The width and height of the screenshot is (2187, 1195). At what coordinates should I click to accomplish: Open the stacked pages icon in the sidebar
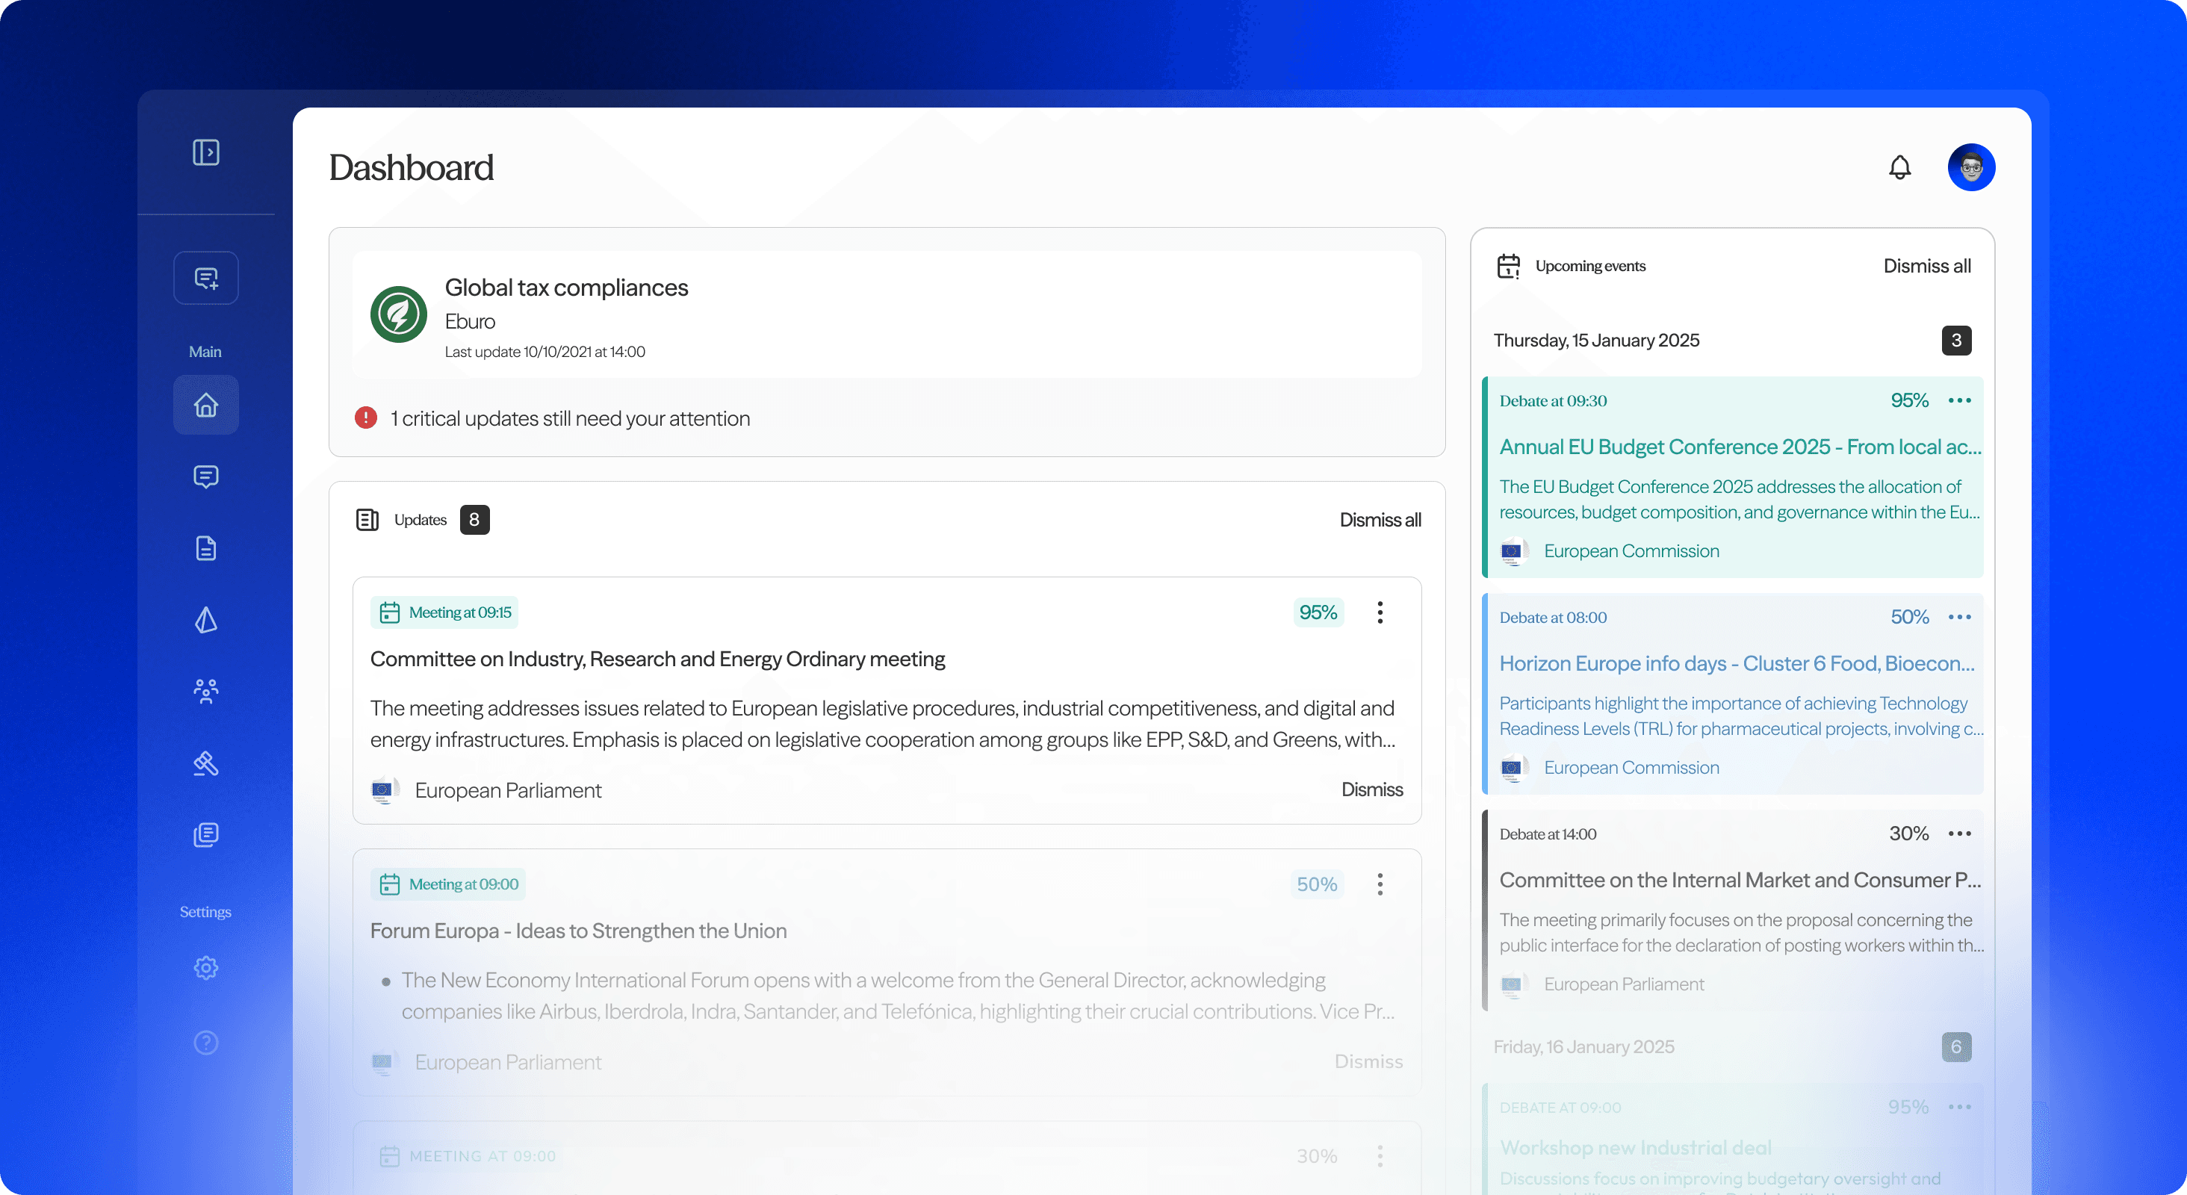tap(205, 834)
